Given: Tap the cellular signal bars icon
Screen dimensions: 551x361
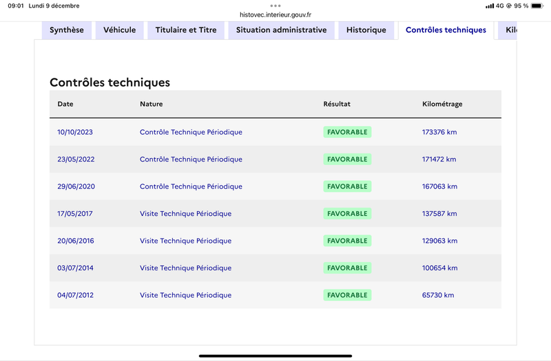Looking at the screenshot, I should [x=490, y=6].
